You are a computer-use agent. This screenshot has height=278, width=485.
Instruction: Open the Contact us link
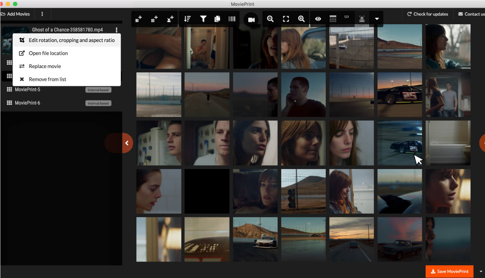pyautogui.click(x=471, y=14)
